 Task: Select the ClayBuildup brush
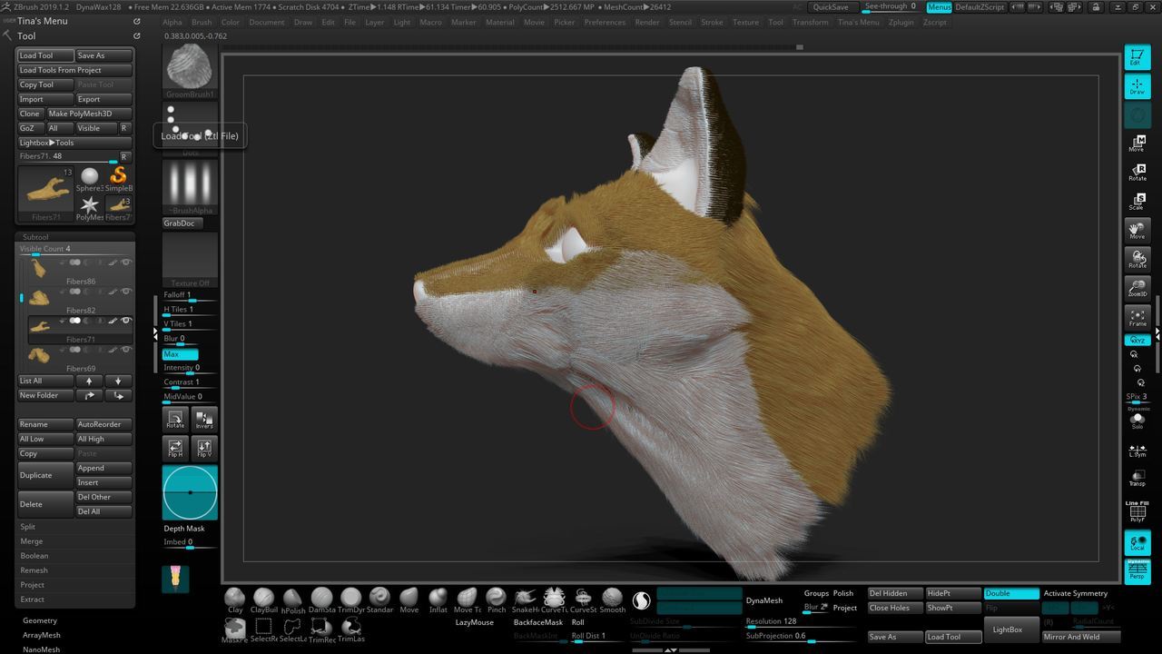(x=264, y=600)
